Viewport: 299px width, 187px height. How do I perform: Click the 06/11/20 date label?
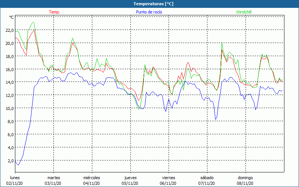click(x=168, y=183)
